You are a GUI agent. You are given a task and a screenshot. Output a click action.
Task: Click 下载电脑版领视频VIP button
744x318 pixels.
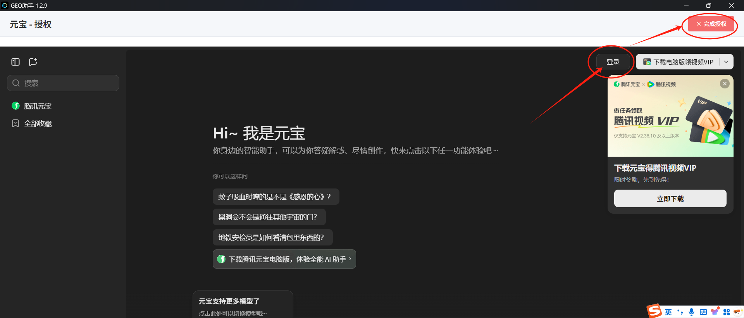[679, 62]
